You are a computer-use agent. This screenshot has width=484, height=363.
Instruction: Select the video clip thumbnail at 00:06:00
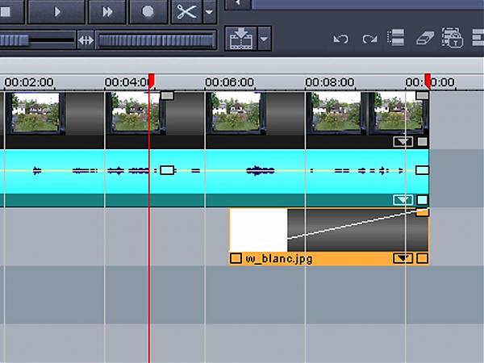pyautogui.click(x=236, y=113)
